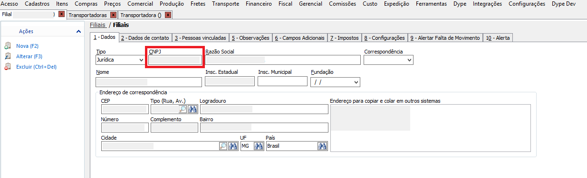Open the Transporte menu
587x178 pixels.
226,4
